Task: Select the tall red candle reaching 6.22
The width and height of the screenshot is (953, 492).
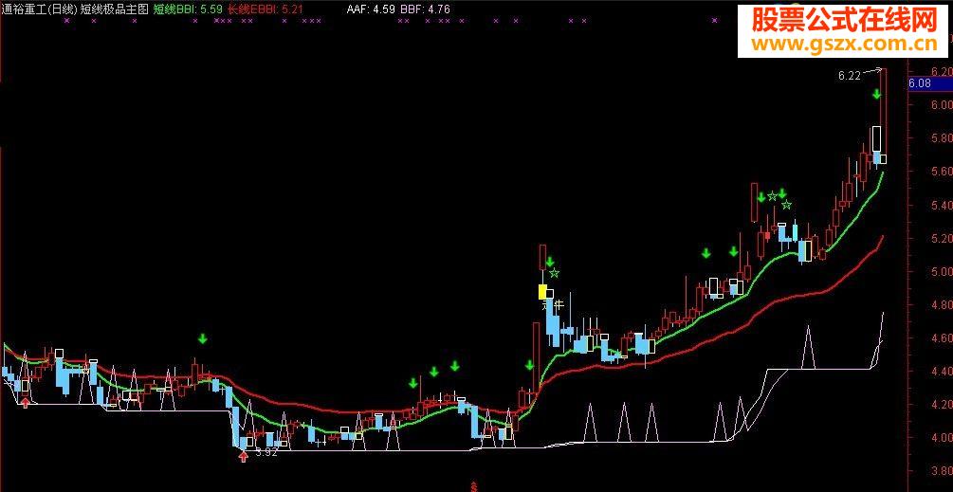Action: (883, 112)
